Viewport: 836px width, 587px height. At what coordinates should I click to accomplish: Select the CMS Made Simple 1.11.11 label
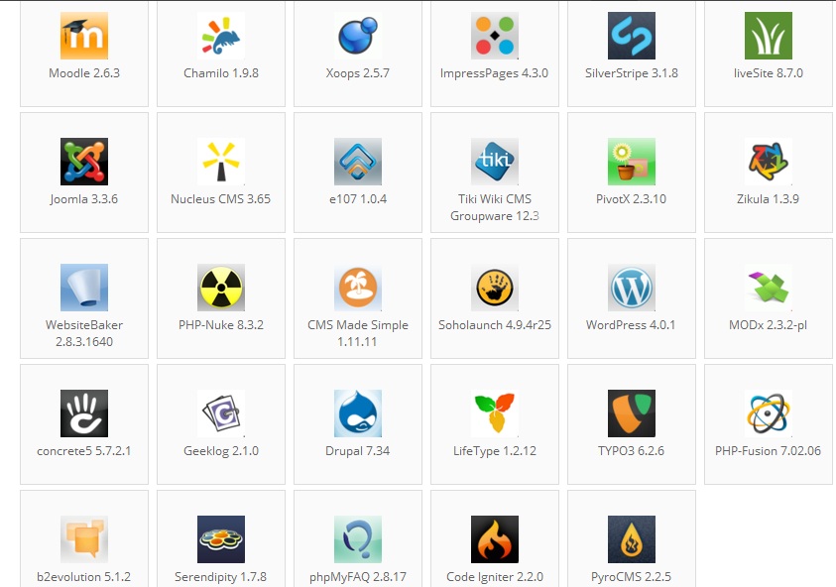pyautogui.click(x=357, y=333)
